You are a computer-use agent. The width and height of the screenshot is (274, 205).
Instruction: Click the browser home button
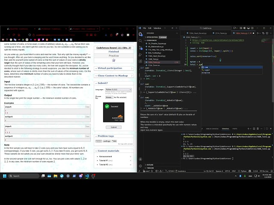19,35
